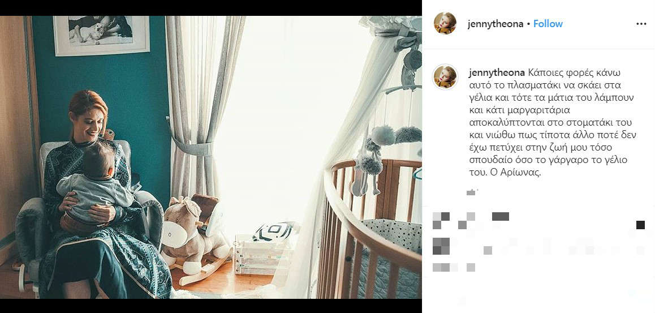Like the post with the heart icon

click(x=441, y=220)
